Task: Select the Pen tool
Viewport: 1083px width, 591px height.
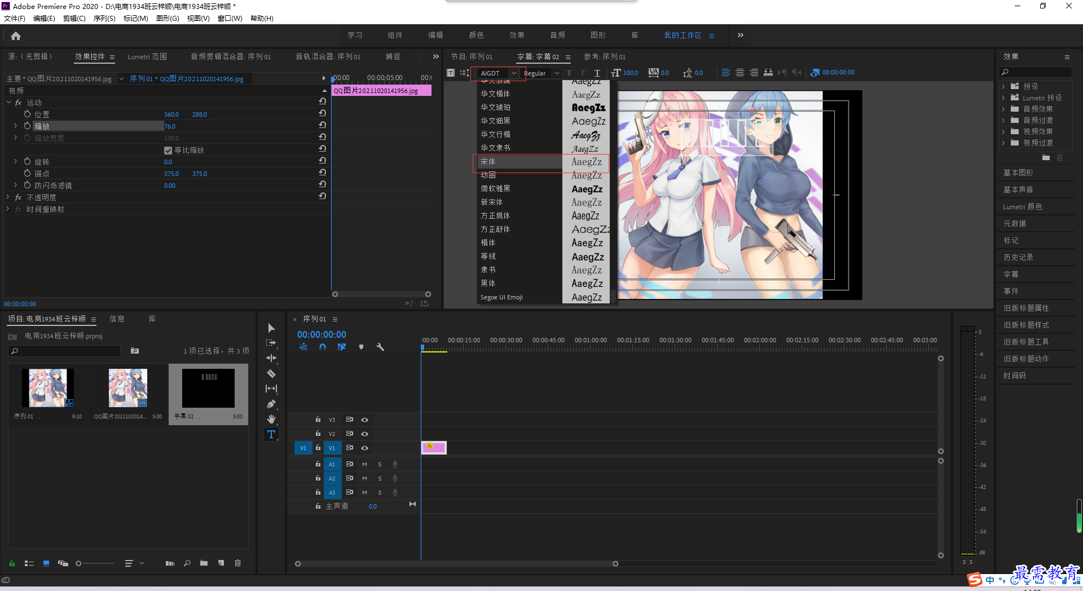Action: click(x=271, y=404)
